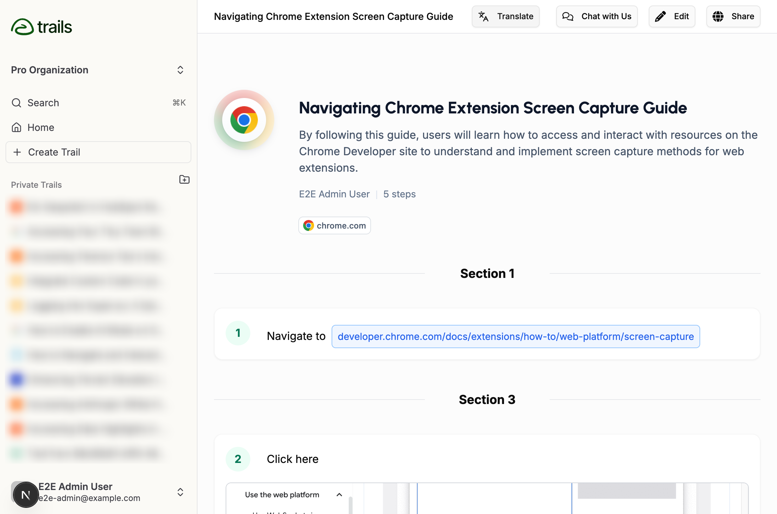Click the Private Trails heading
The width and height of the screenshot is (777, 514).
click(x=36, y=185)
